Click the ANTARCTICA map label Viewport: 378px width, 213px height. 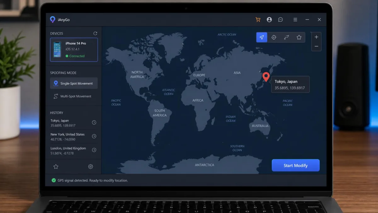tap(204, 165)
